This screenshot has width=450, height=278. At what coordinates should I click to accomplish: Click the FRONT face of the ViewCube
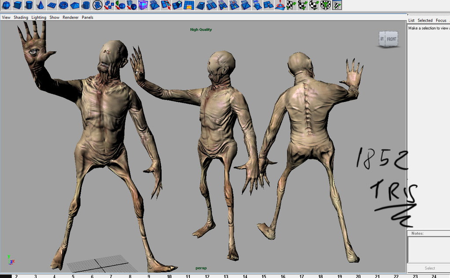click(x=392, y=39)
